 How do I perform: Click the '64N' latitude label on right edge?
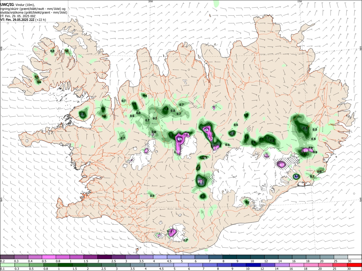tap(360, 200)
